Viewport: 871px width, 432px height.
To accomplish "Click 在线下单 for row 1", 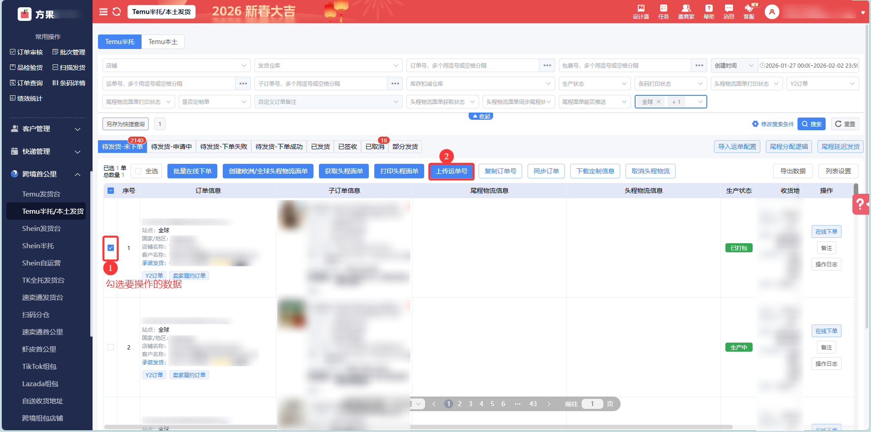I will click(826, 231).
